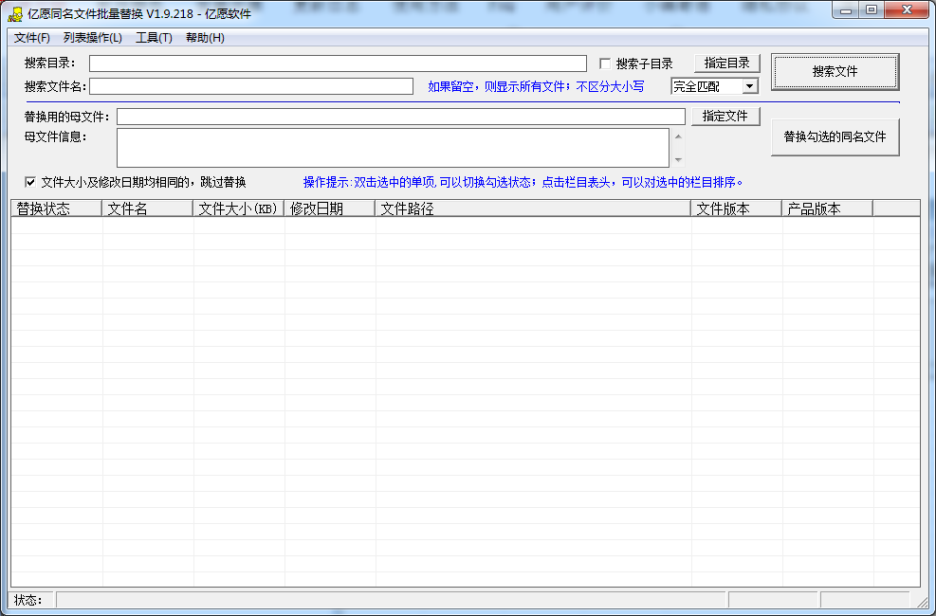Click the 替换用的母文件 input field
The image size is (936, 616).
pyautogui.click(x=400, y=117)
